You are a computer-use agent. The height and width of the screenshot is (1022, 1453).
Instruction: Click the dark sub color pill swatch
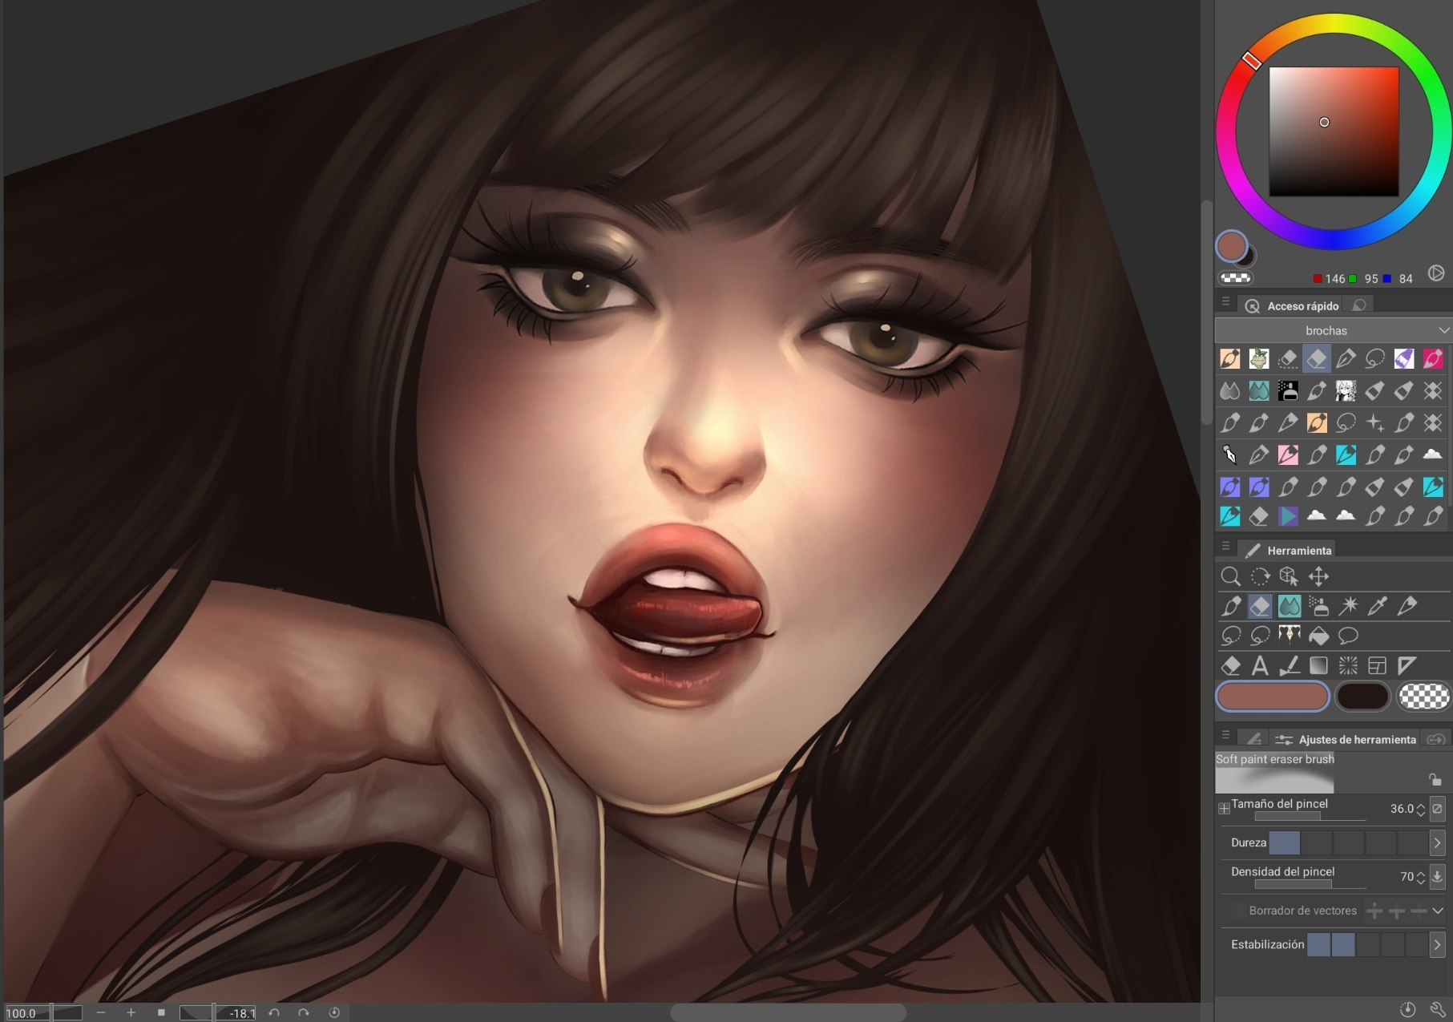(1362, 696)
